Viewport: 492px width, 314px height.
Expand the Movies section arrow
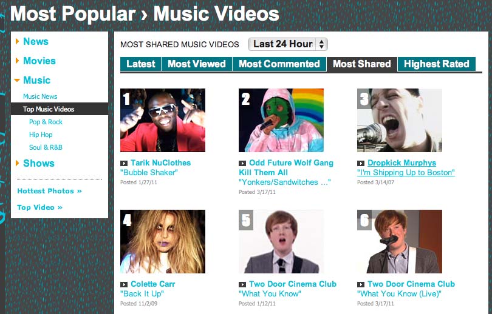click(x=17, y=61)
